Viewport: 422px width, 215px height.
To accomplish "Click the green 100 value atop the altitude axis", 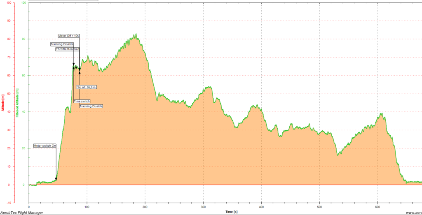I will [23, 2].
